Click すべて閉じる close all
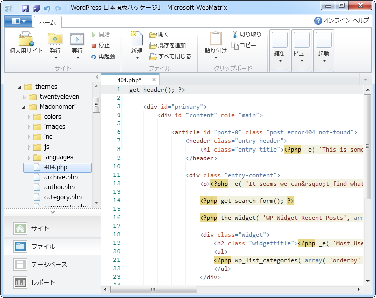The image size is (376, 298). [x=170, y=57]
